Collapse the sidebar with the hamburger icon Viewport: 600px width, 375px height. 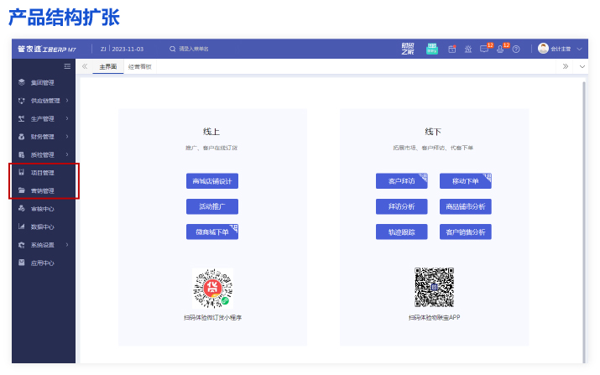(x=67, y=65)
